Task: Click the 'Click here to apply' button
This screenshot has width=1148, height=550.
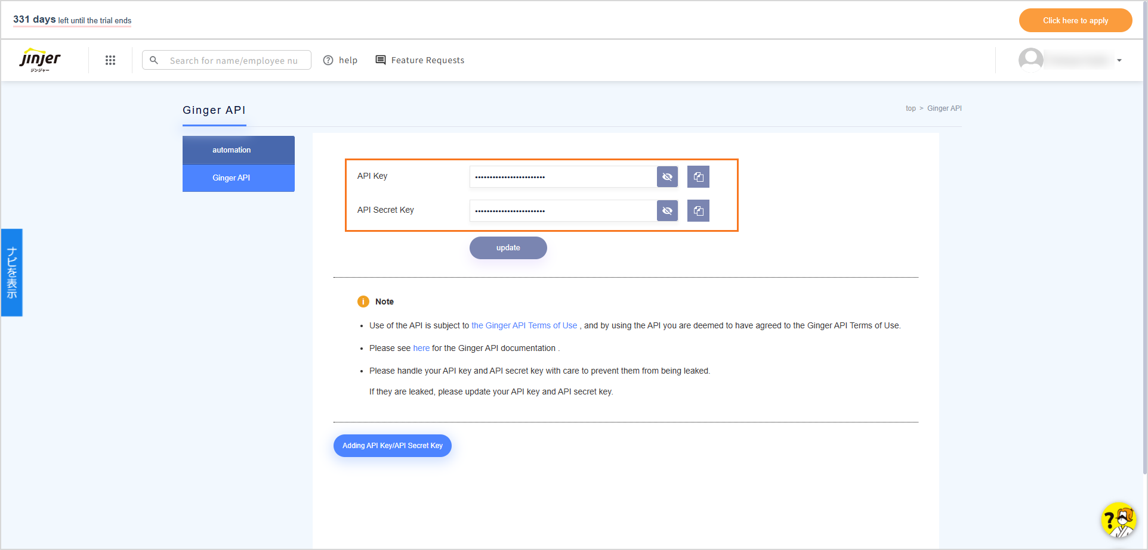Action: coord(1076,20)
